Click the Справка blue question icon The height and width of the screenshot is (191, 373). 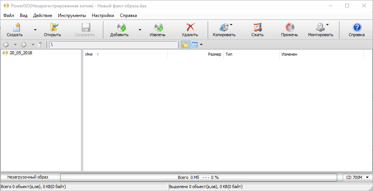pyautogui.click(x=357, y=27)
